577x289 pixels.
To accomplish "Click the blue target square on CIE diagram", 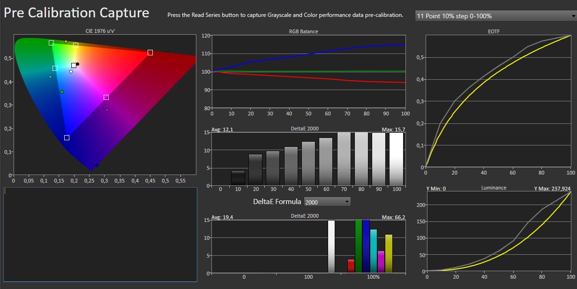I will pos(67,137).
